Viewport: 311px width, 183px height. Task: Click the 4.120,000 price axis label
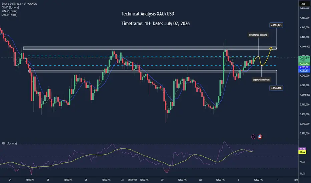[x=305, y=37]
